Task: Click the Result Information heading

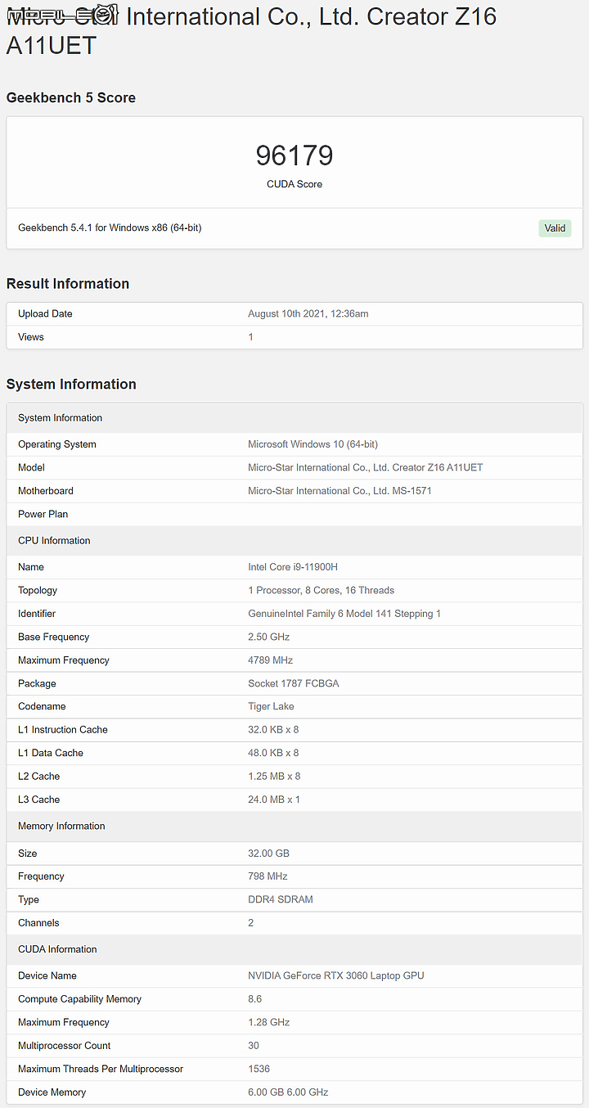Action: [x=68, y=284]
